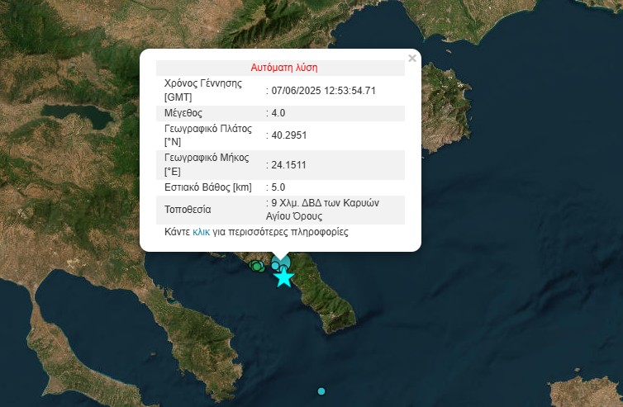Click the 'Εστιακό Βάθος [km]' label
Image resolution: width=623 pixels, height=407 pixels.
pos(208,187)
